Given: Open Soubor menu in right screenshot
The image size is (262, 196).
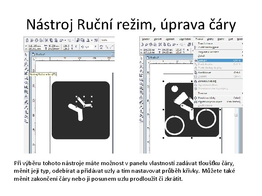Looking at the screenshot, I should [x=146, y=39].
